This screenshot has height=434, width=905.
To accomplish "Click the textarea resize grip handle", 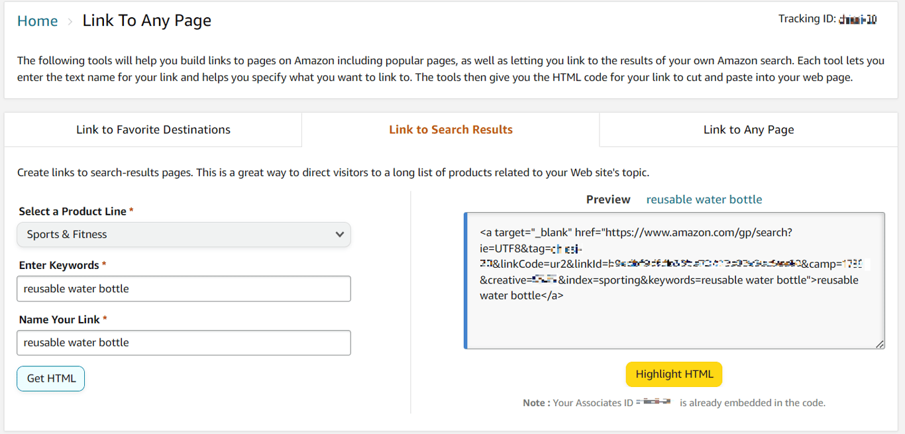I will coord(880,345).
